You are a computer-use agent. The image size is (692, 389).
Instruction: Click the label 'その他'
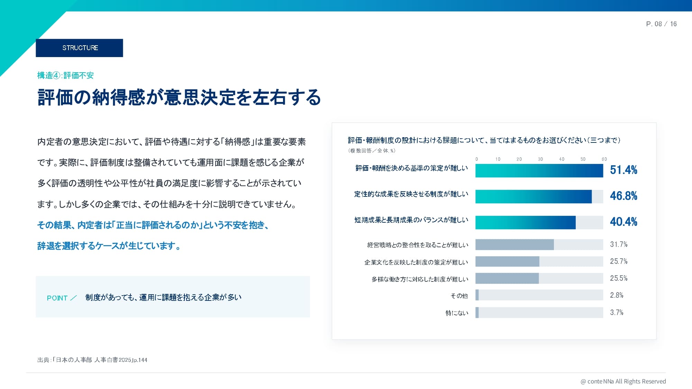point(459,296)
